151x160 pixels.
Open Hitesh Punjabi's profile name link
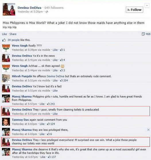coord(22,76)
